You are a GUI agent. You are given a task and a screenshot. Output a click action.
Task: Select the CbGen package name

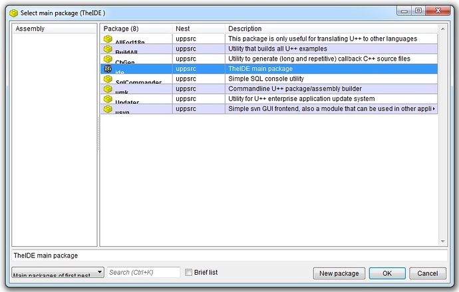coord(125,61)
